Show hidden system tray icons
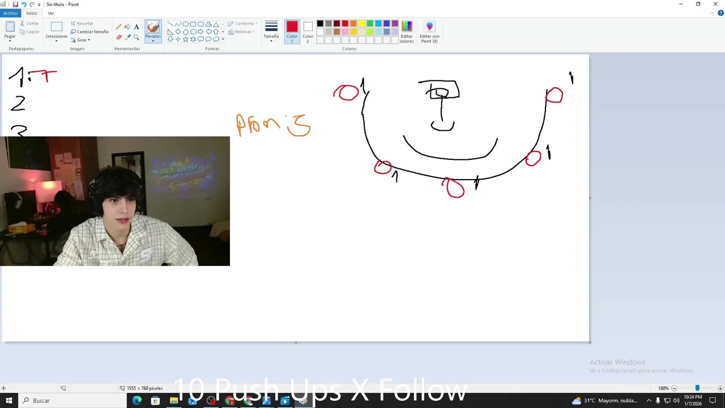Screen dimensions: 725x408 click(x=649, y=401)
